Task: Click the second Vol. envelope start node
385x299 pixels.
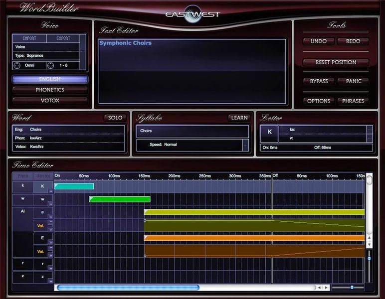Action: pos(145,256)
